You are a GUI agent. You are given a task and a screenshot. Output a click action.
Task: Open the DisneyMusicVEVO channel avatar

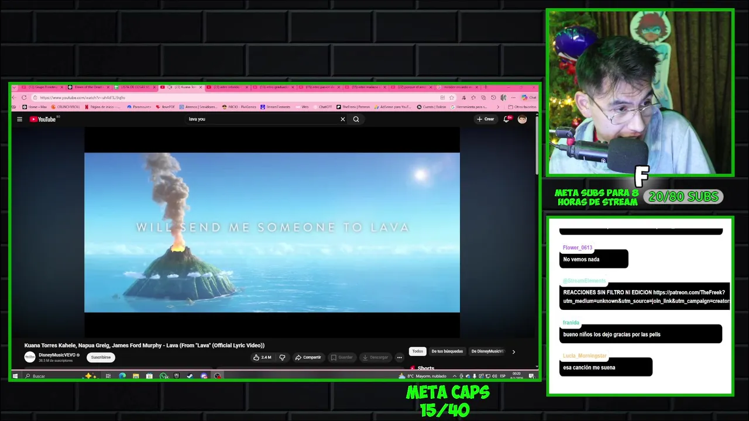pos(30,357)
